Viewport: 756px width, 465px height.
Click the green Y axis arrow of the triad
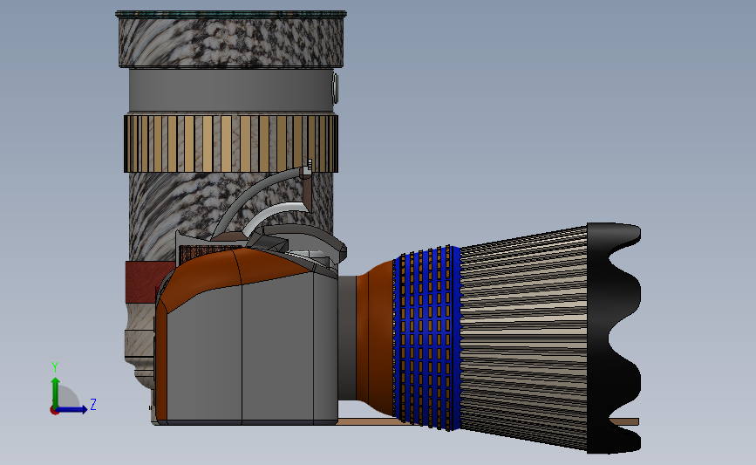point(56,393)
